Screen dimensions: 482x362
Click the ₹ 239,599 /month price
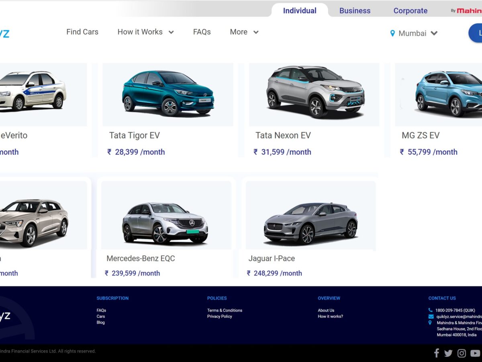pyautogui.click(x=133, y=273)
